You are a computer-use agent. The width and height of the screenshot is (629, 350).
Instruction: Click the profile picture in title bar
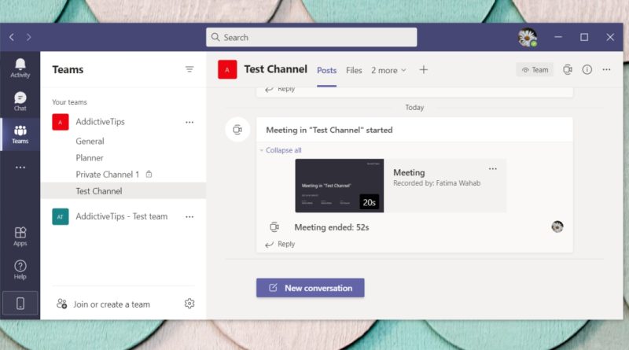pos(527,37)
